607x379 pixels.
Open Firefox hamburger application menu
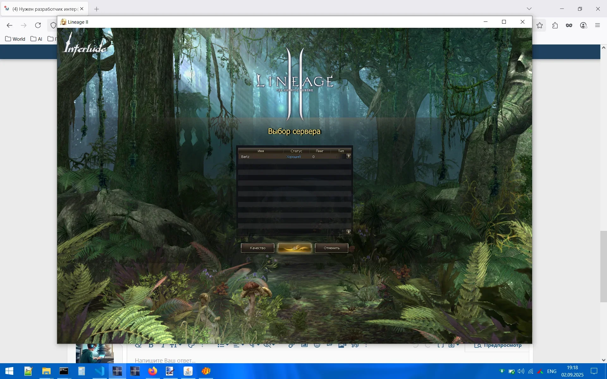point(598,25)
